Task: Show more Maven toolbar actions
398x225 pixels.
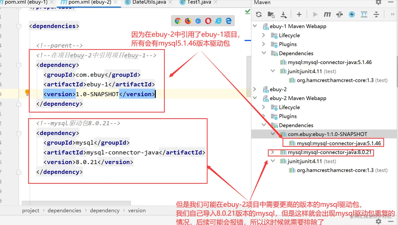Action: tap(392, 14)
